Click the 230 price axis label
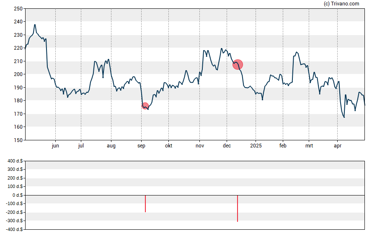 tap(18, 35)
